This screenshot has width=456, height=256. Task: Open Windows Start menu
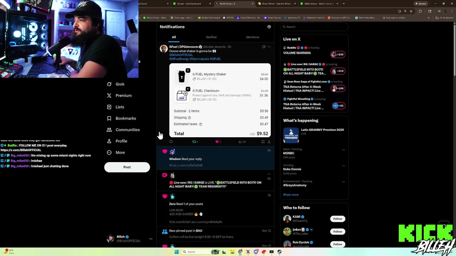pos(176,252)
